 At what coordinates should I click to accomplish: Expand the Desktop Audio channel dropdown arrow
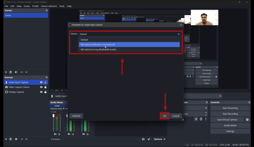pyautogui.click(x=64, y=109)
